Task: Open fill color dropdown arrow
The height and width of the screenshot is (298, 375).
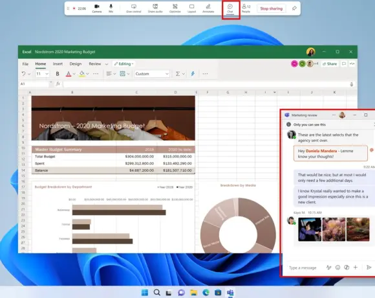Action: pyautogui.click(x=87, y=74)
